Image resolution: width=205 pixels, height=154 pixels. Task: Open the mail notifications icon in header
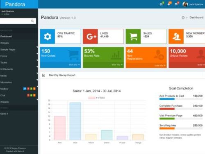(162, 4)
